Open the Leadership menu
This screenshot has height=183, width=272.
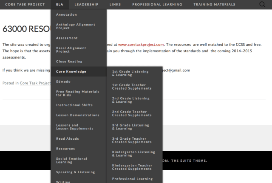click(86, 5)
